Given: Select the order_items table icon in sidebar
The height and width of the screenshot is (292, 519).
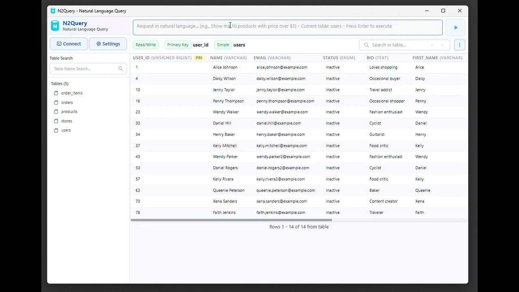Looking at the screenshot, I should [56, 93].
